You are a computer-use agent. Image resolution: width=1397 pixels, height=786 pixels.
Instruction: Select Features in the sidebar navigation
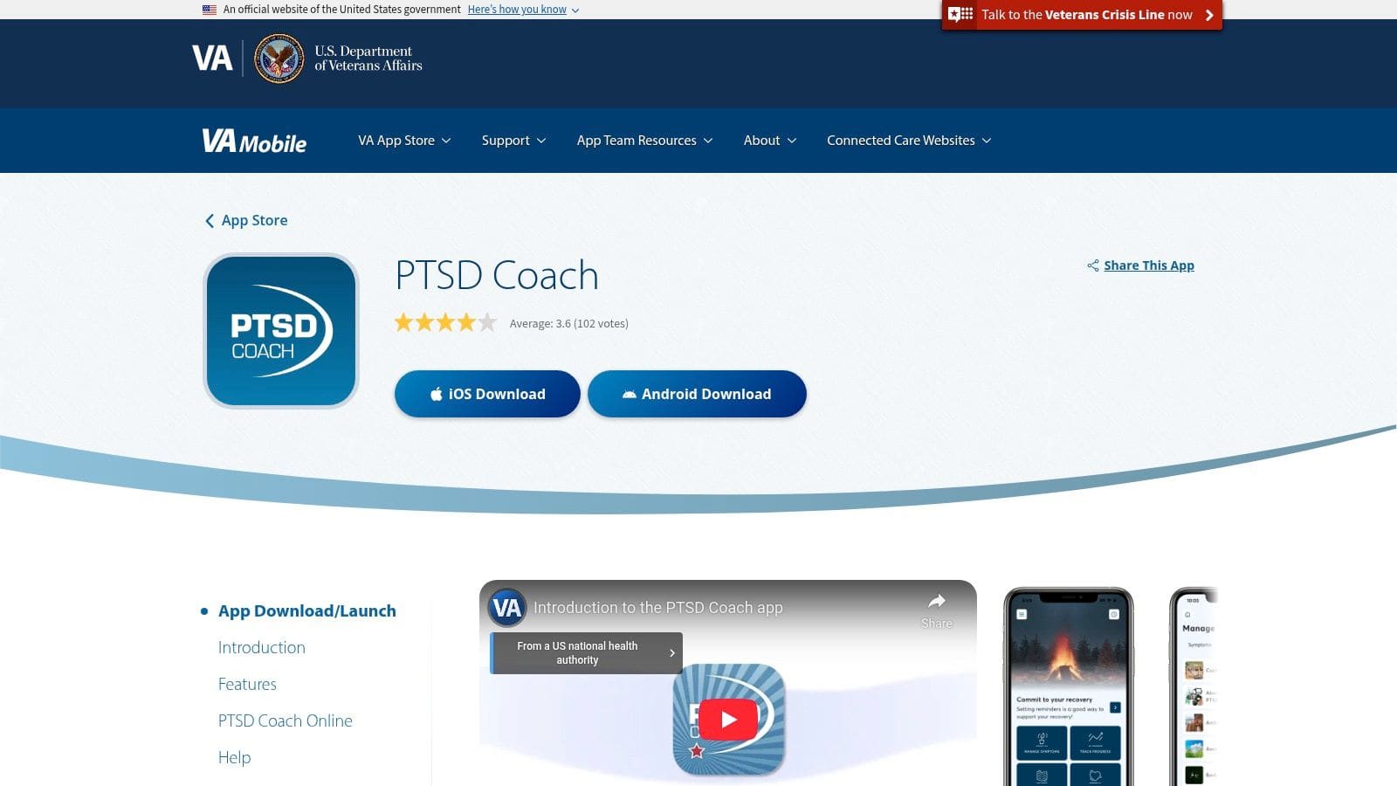click(x=247, y=684)
